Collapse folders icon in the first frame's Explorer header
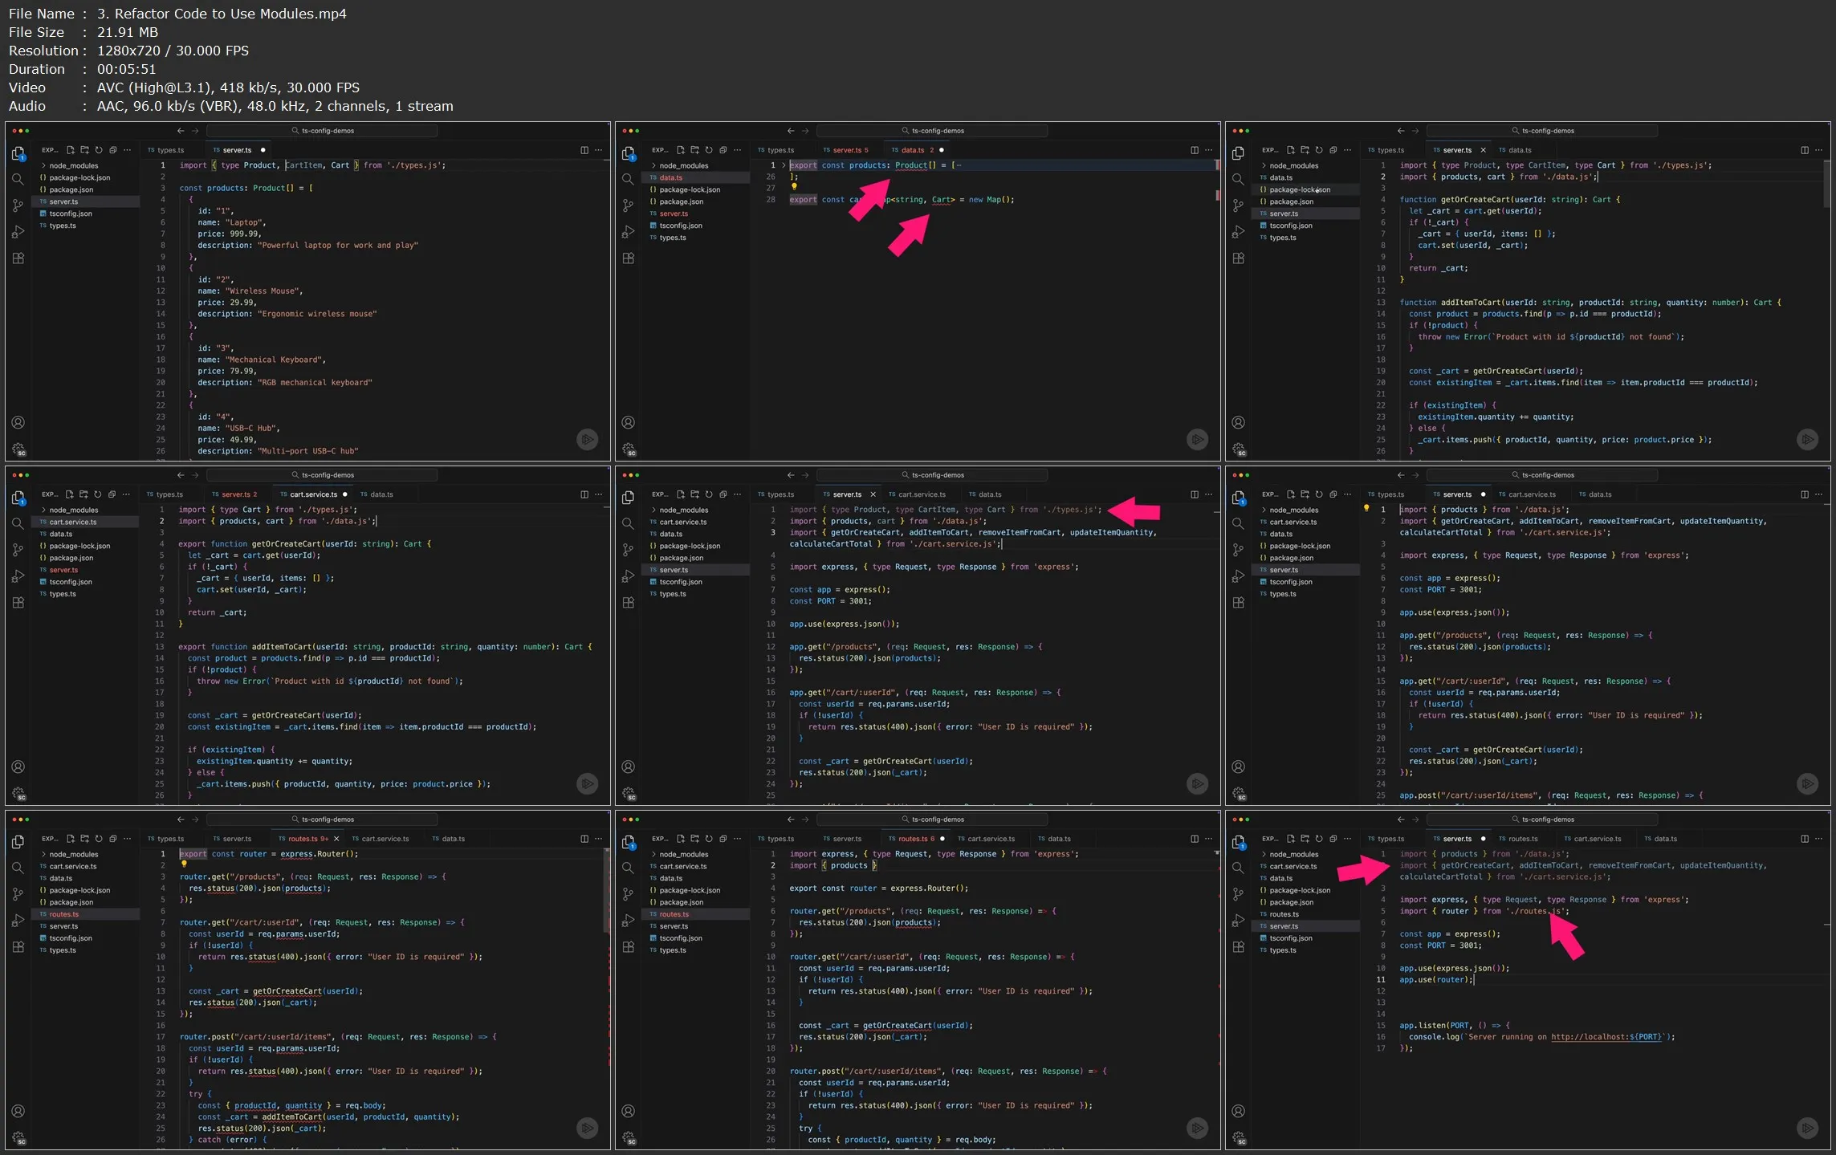The width and height of the screenshot is (1836, 1155). point(113,150)
